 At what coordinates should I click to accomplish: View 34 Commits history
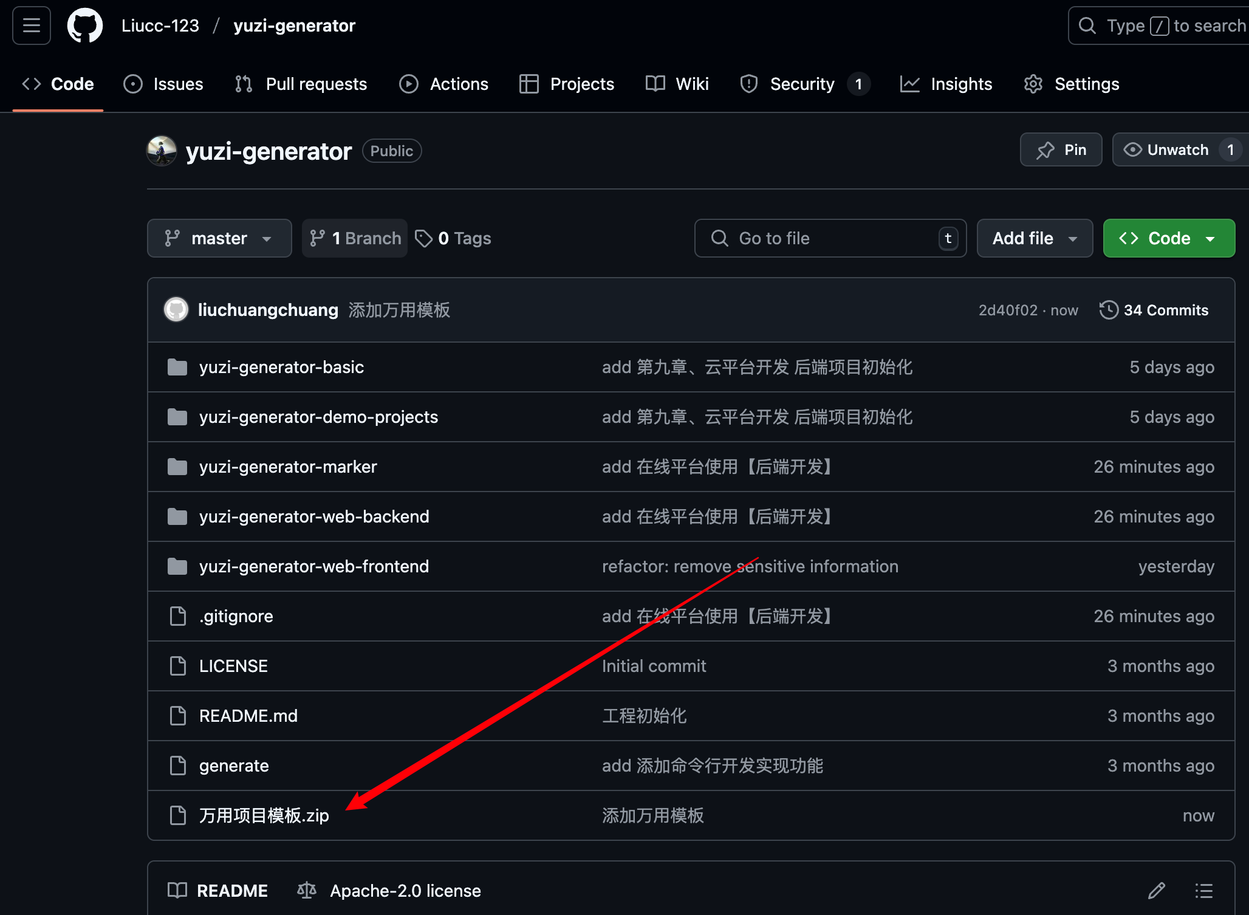point(1165,310)
